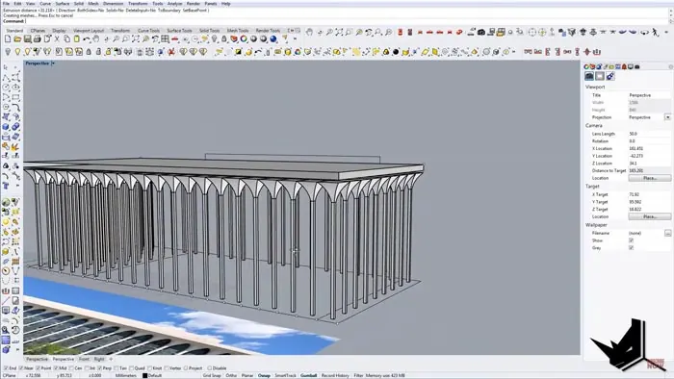Enable the Quad osnap checkbox

tap(132, 368)
